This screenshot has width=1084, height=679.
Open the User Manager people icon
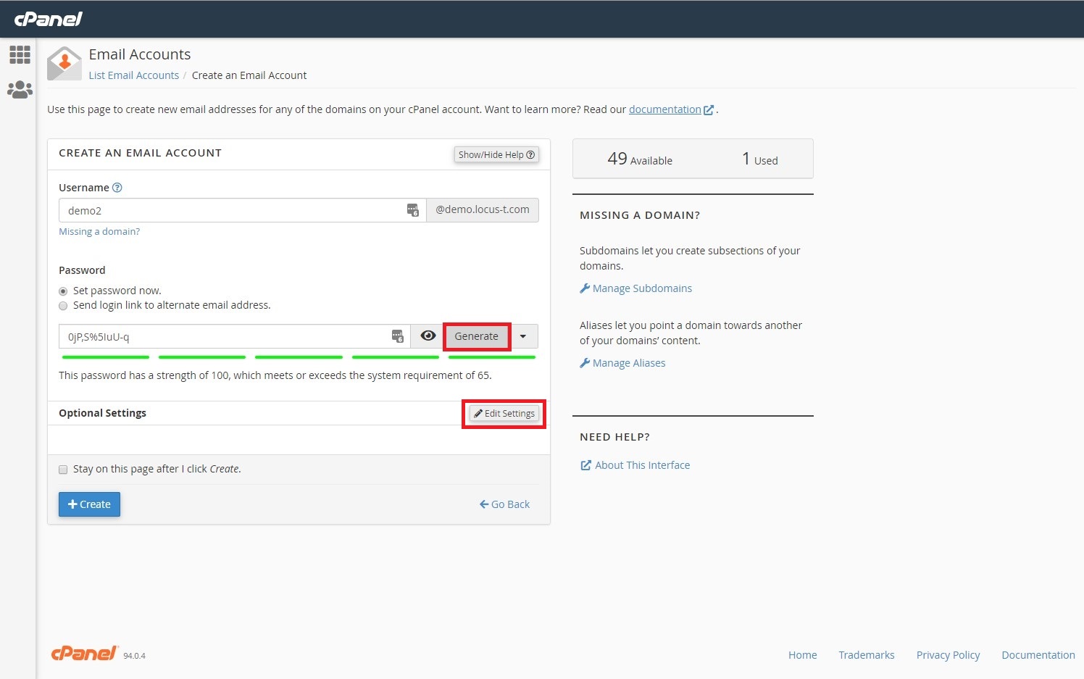click(x=20, y=90)
